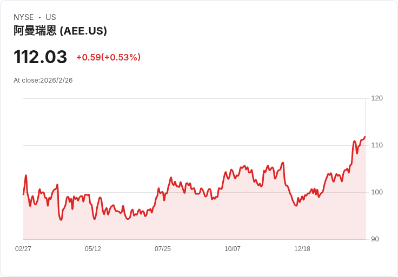398x277 pixels.
Task: Click the US market label
Action: (x=51, y=17)
